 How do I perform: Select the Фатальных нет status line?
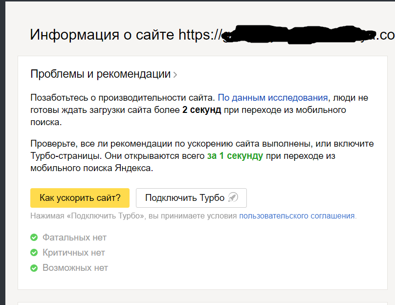tap(74, 238)
